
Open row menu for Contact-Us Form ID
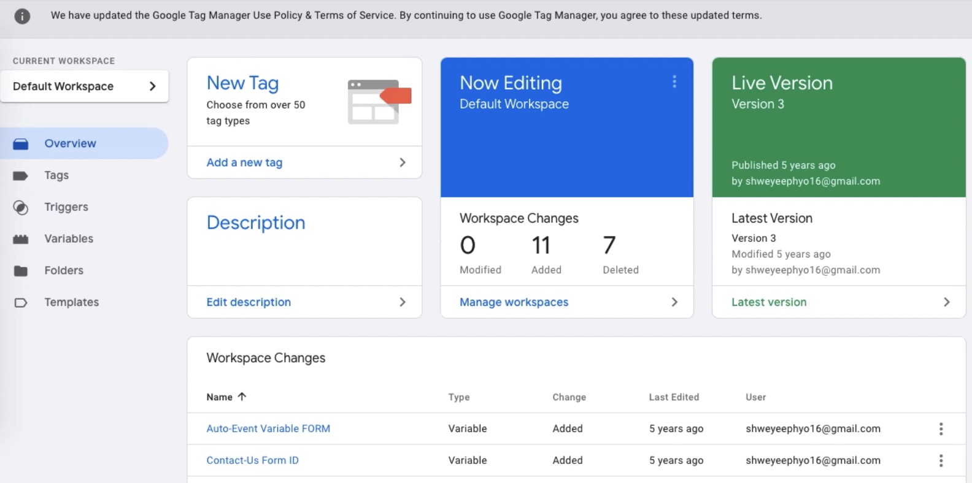pos(941,461)
